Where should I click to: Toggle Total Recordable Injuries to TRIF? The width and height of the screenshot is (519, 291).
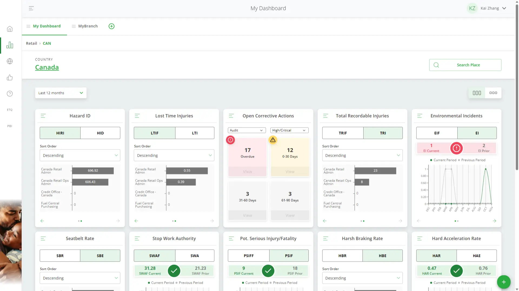tap(342, 133)
